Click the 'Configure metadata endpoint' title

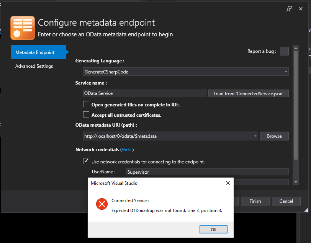coord(97,23)
